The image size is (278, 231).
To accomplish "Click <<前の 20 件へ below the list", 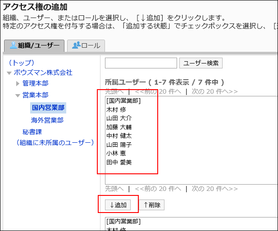I will [158, 189].
